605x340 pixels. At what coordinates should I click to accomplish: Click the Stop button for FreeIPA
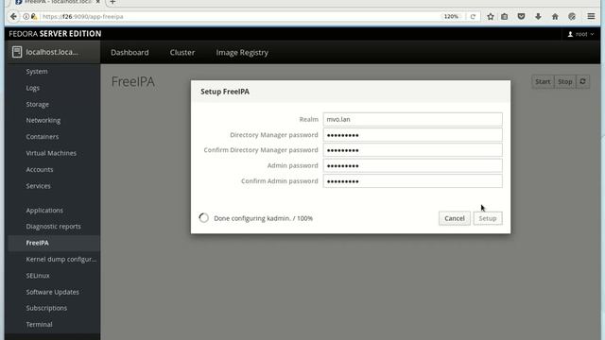pos(565,82)
